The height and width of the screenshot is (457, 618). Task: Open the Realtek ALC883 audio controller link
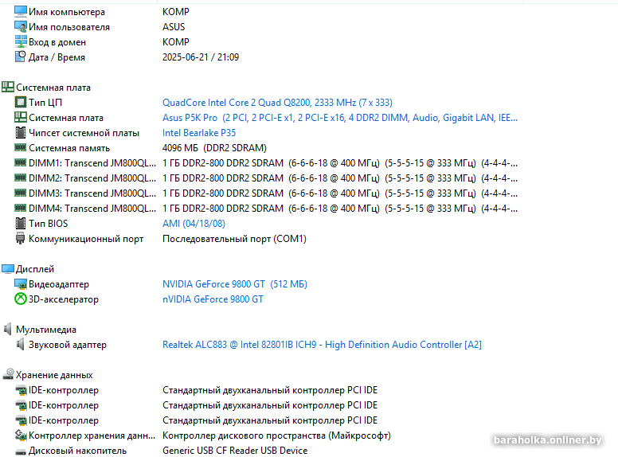tap(322, 344)
